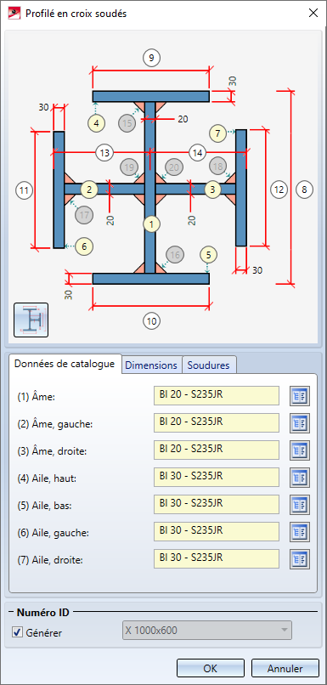Click the "(4) Aile, haut:" label

pyautogui.click(x=47, y=478)
